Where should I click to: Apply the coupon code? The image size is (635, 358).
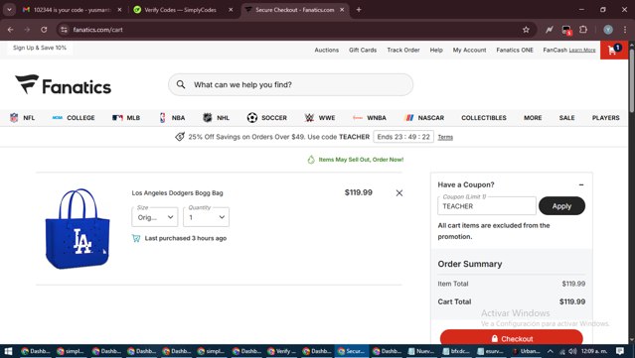pyautogui.click(x=561, y=206)
